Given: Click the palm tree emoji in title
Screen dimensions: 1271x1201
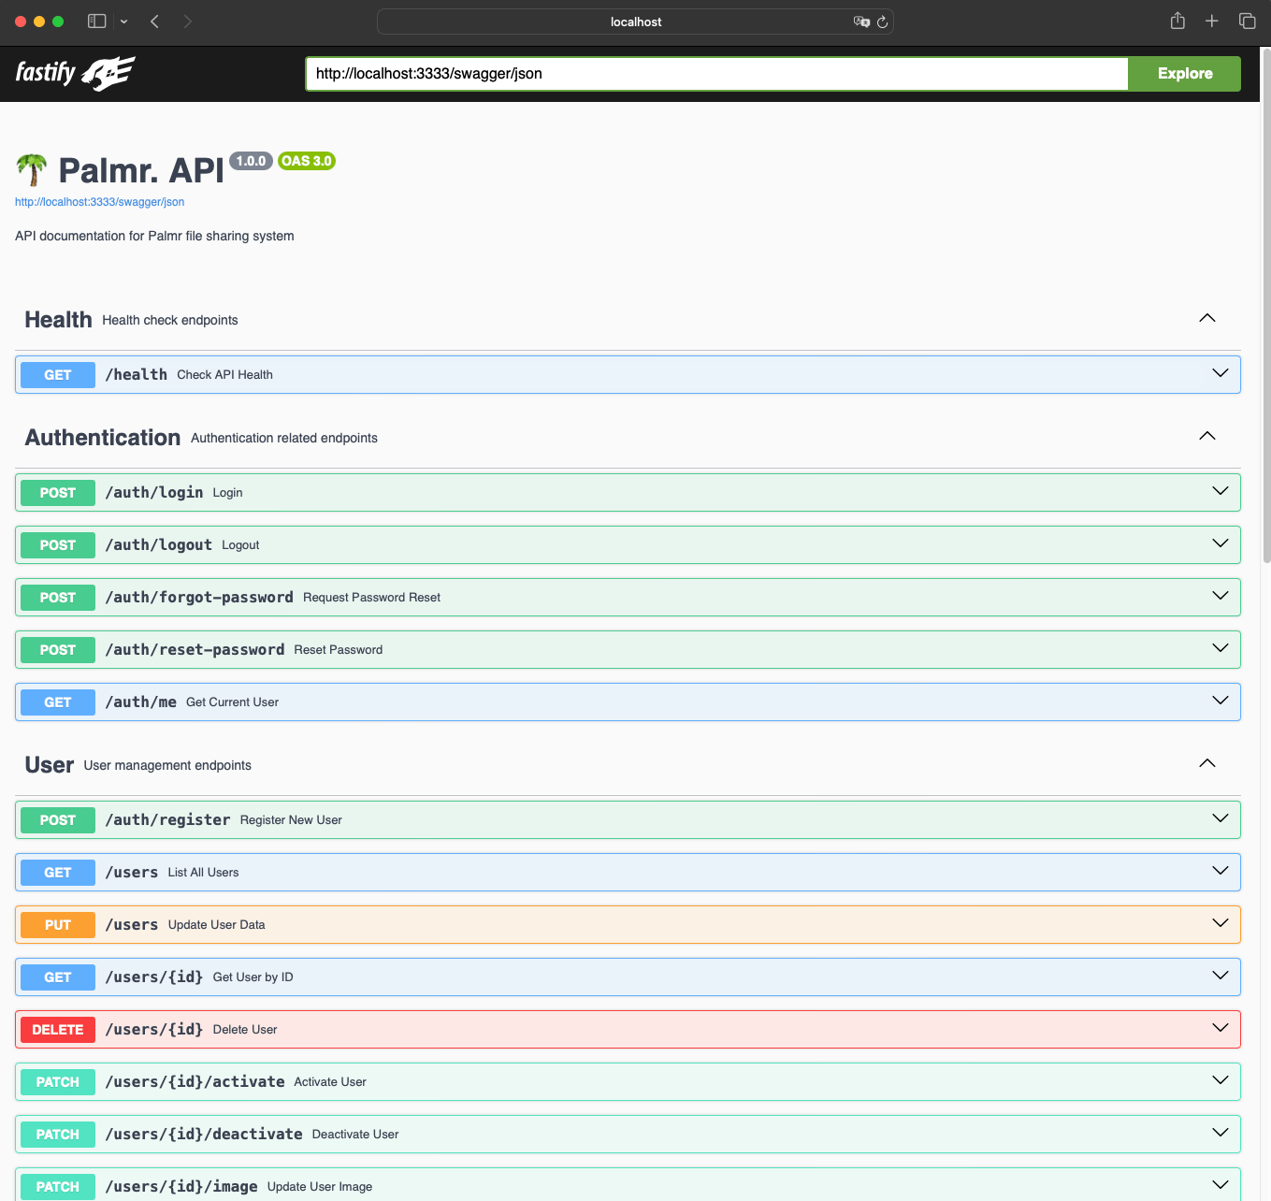Looking at the screenshot, I should [x=32, y=169].
